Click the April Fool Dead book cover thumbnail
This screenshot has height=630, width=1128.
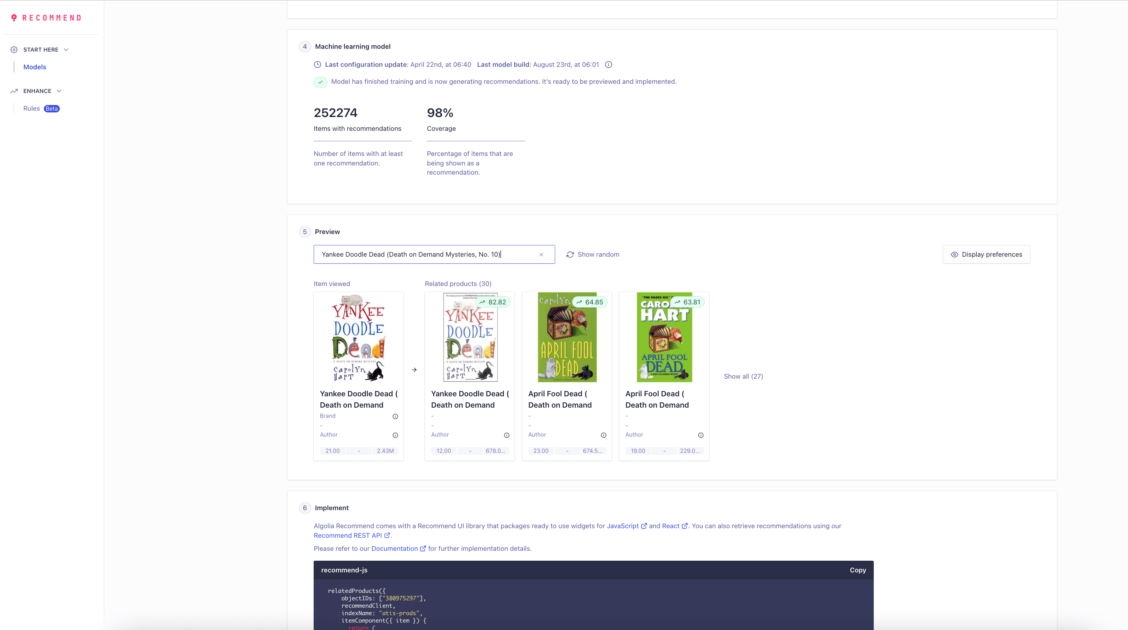566,337
